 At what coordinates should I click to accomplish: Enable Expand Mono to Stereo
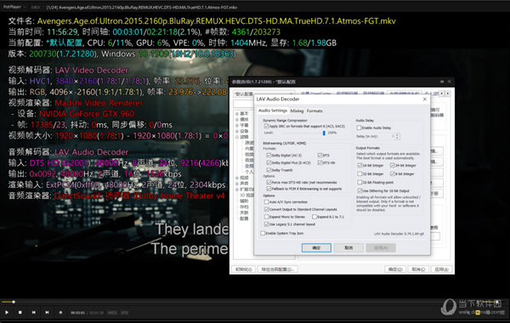tap(266, 217)
